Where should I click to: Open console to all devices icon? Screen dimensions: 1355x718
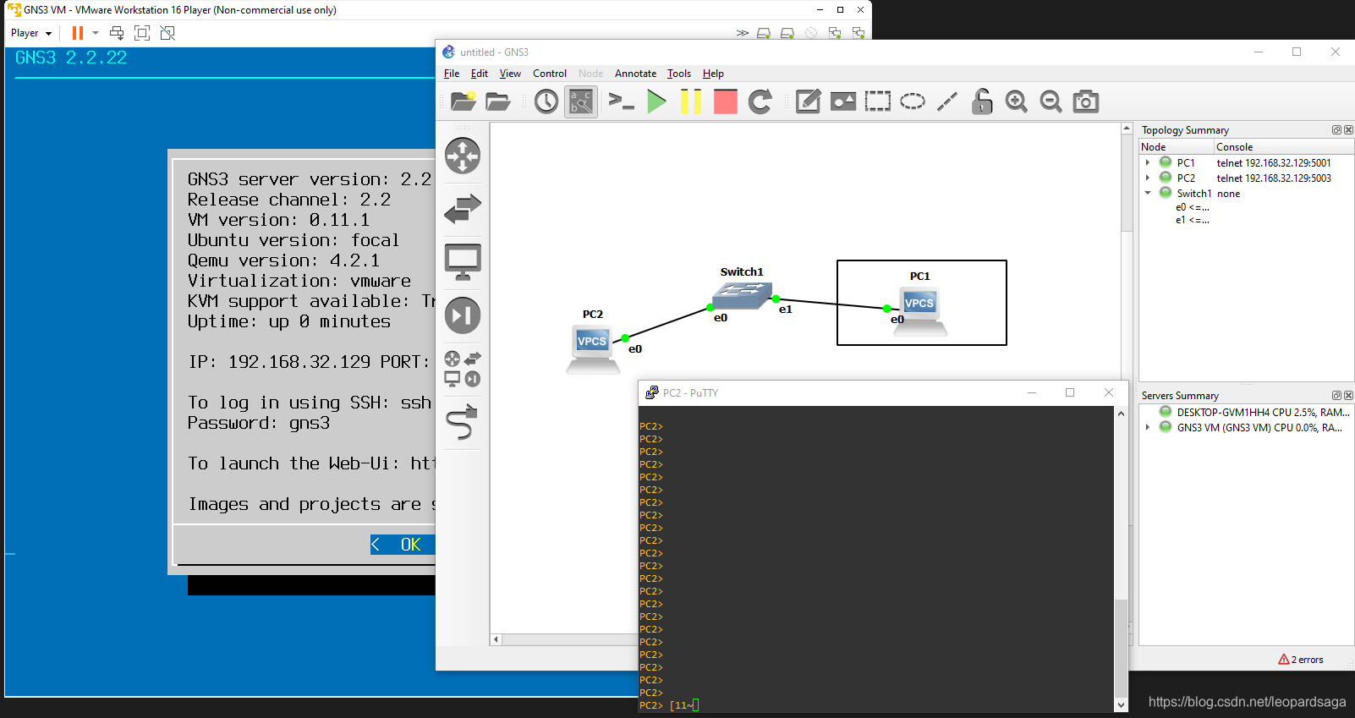pyautogui.click(x=622, y=101)
